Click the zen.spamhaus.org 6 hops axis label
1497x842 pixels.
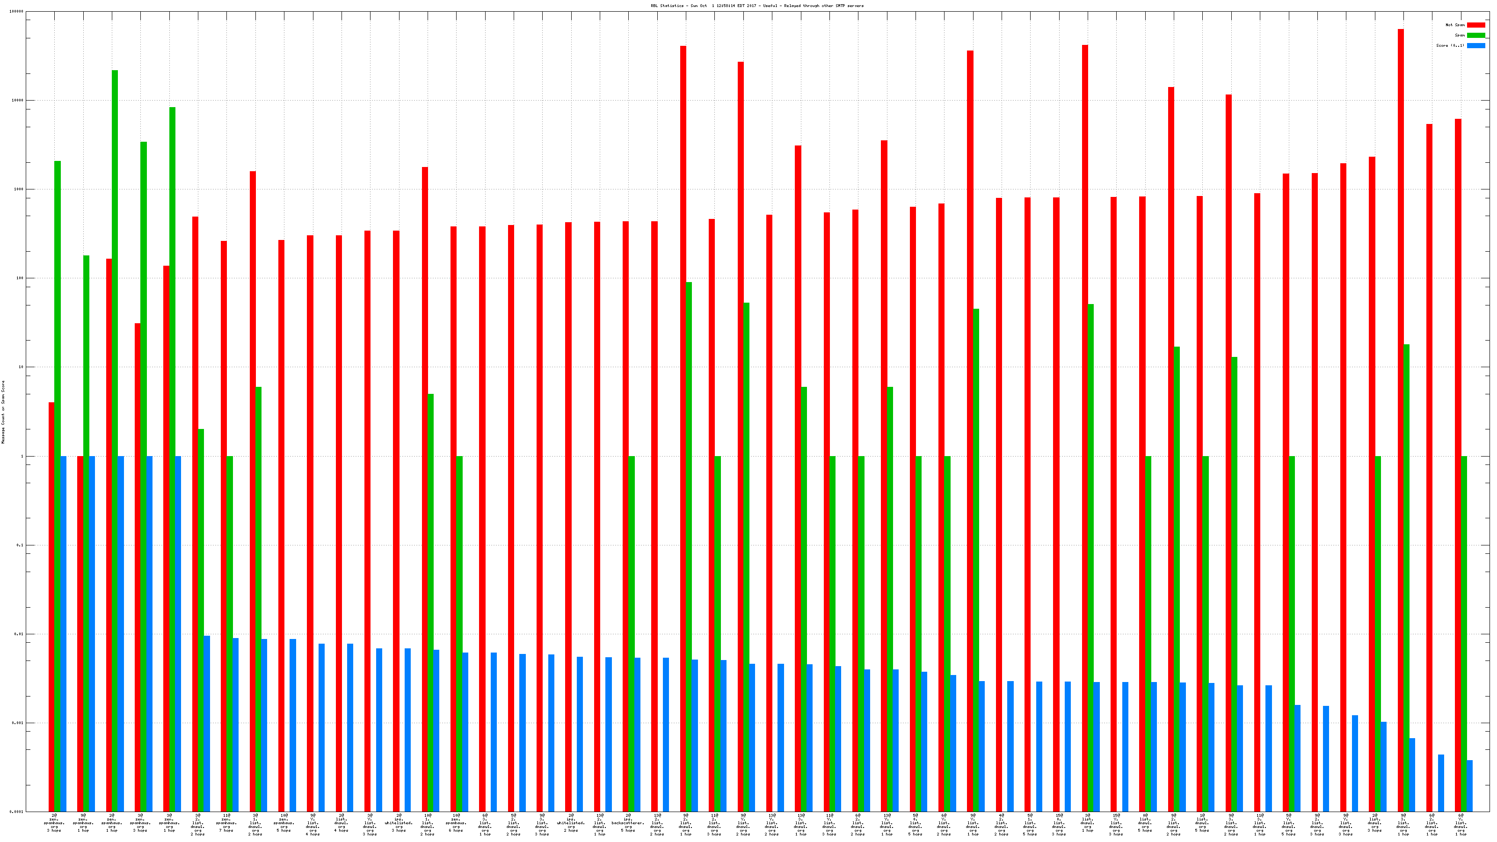pyautogui.click(x=456, y=823)
